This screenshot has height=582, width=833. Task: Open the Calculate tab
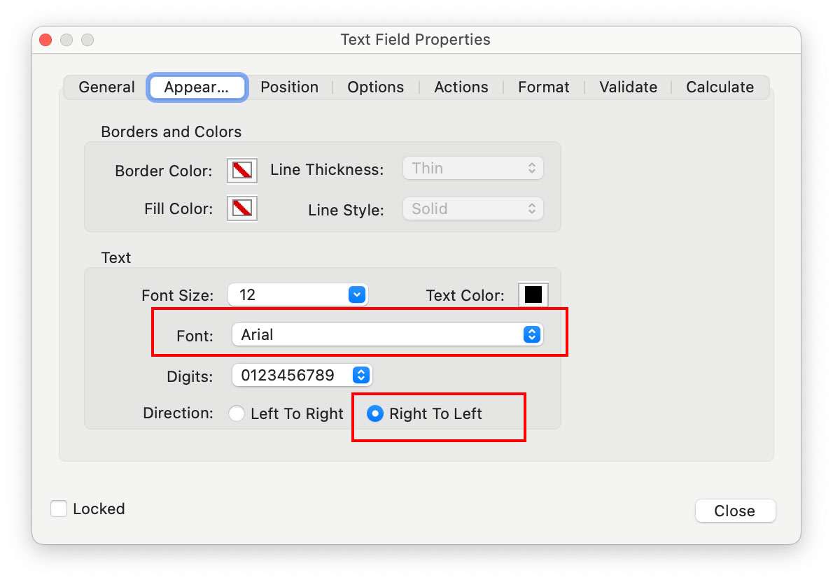(x=719, y=87)
